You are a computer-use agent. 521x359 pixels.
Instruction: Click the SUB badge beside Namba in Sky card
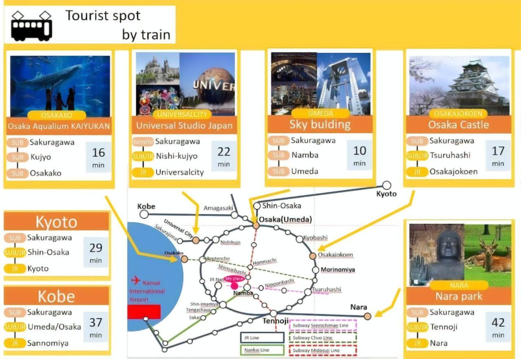(x=279, y=155)
